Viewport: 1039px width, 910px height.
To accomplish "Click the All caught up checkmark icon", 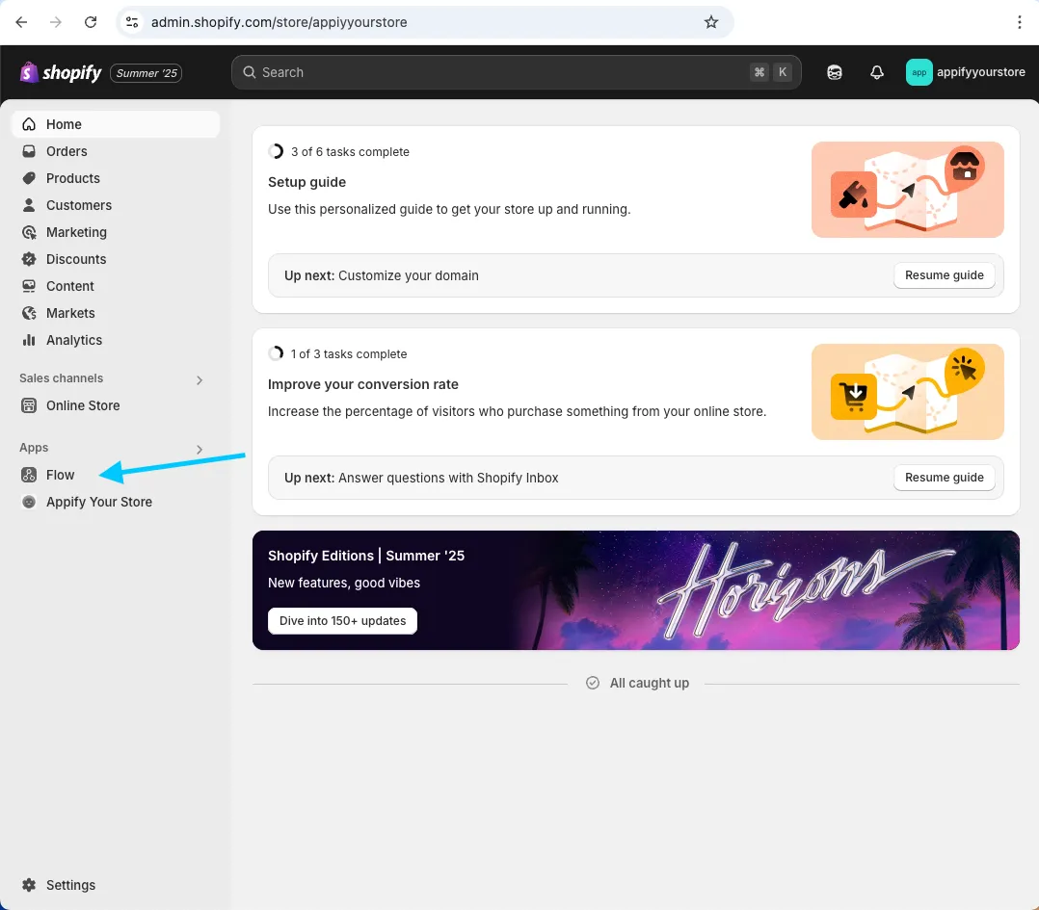I will coord(593,683).
